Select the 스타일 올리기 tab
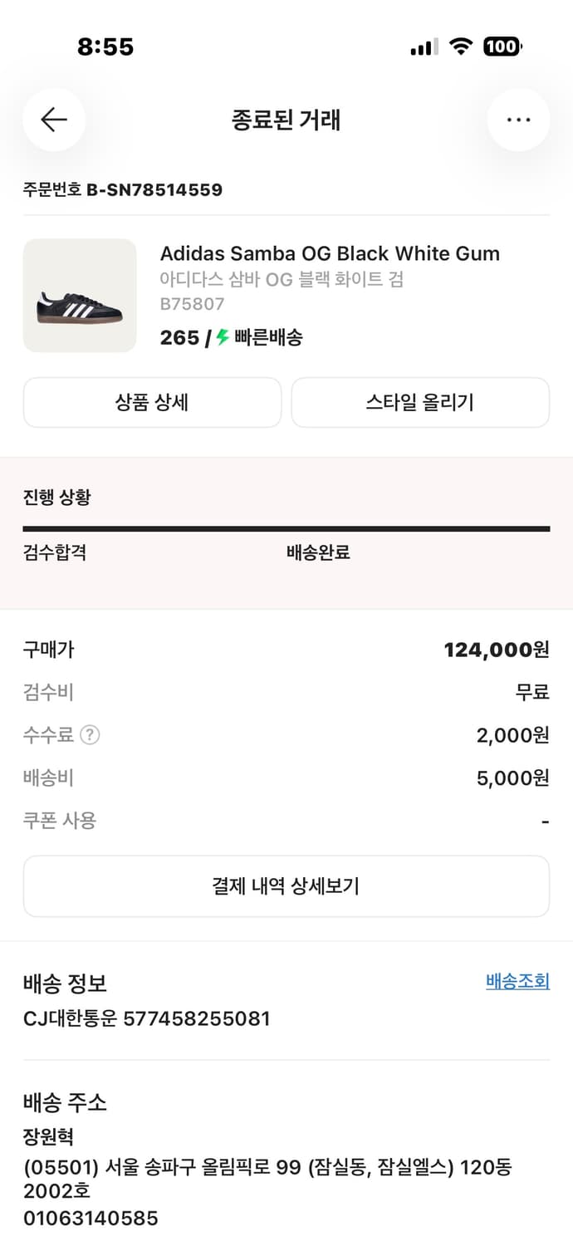The height and width of the screenshot is (1246, 573). tap(420, 402)
